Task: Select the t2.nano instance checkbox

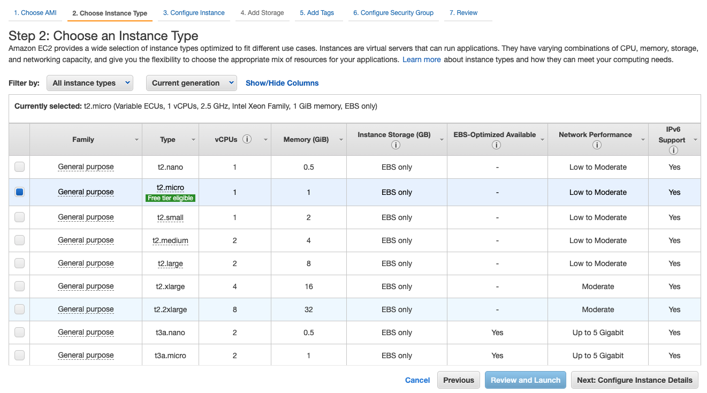Action: pyautogui.click(x=19, y=167)
